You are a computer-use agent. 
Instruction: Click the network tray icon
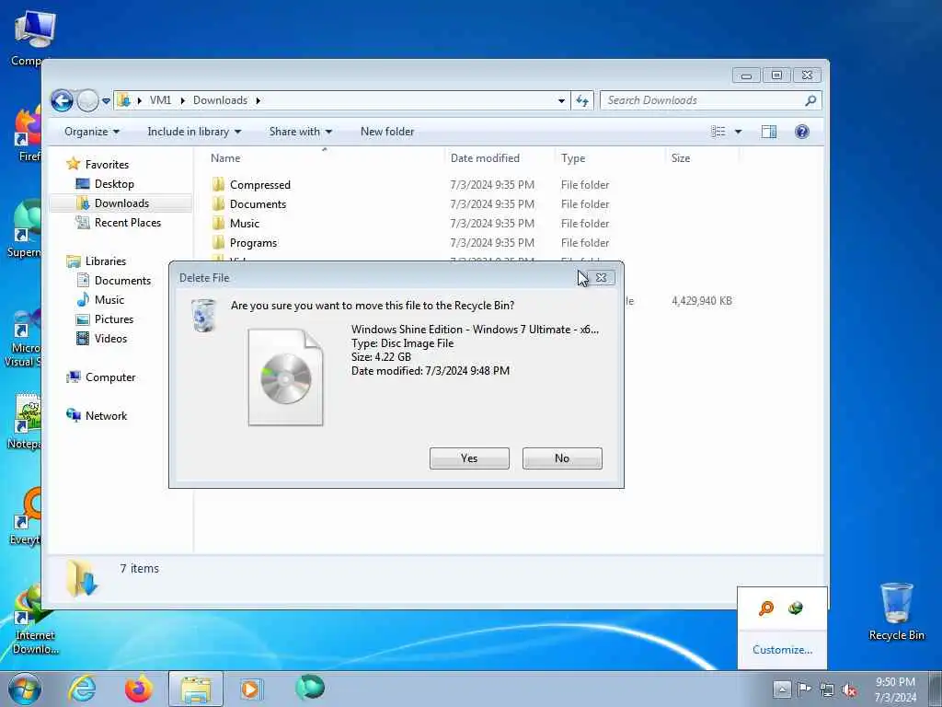coord(827,690)
